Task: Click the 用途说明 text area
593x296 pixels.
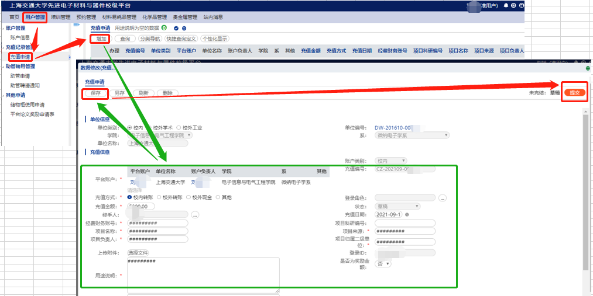Action: pos(203,273)
